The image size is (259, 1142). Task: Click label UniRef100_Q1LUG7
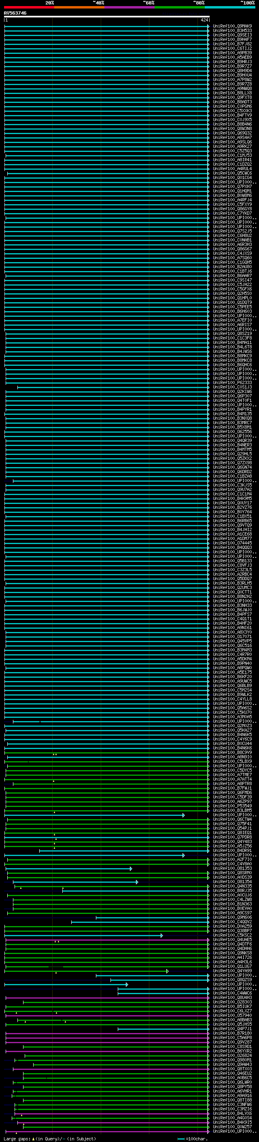pyautogui.click(x=232, y=966)
